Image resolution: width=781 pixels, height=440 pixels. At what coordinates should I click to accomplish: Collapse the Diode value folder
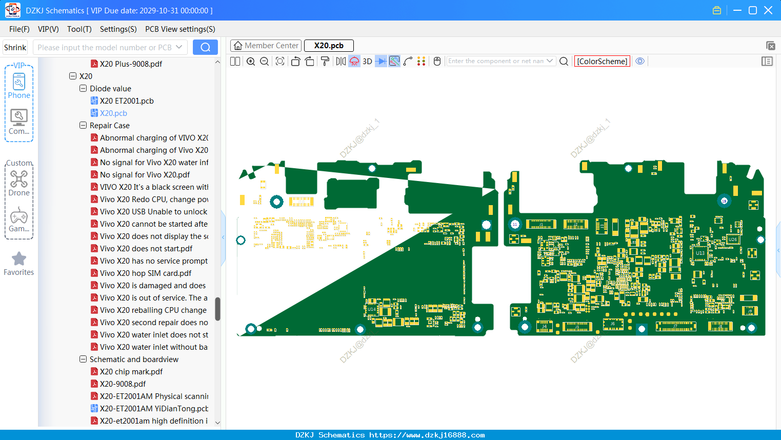pos(83,88)
